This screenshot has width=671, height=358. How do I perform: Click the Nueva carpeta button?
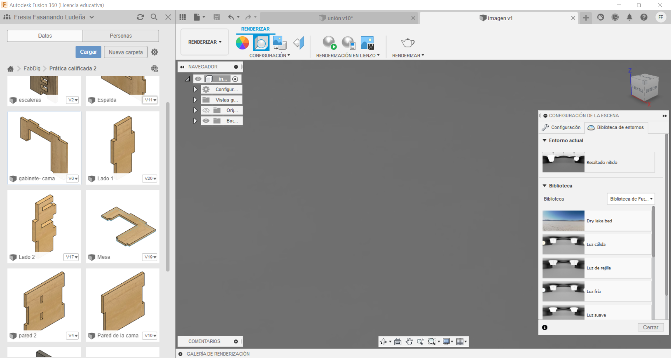click(126, 52)
